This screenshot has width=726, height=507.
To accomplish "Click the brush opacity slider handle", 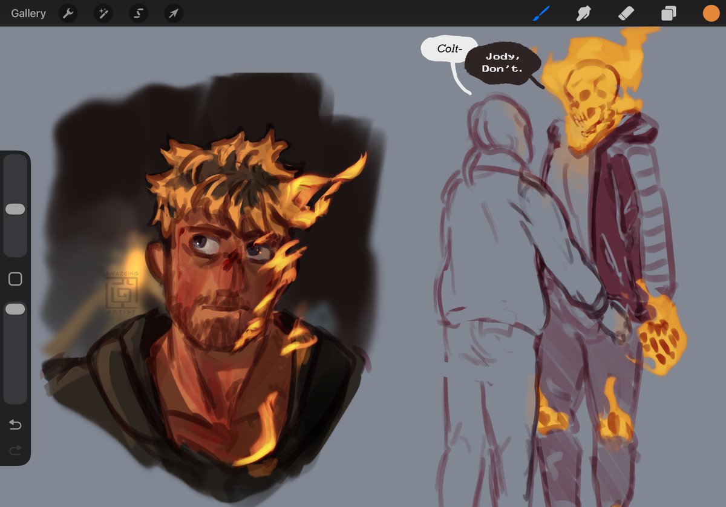I will (15, 309).
